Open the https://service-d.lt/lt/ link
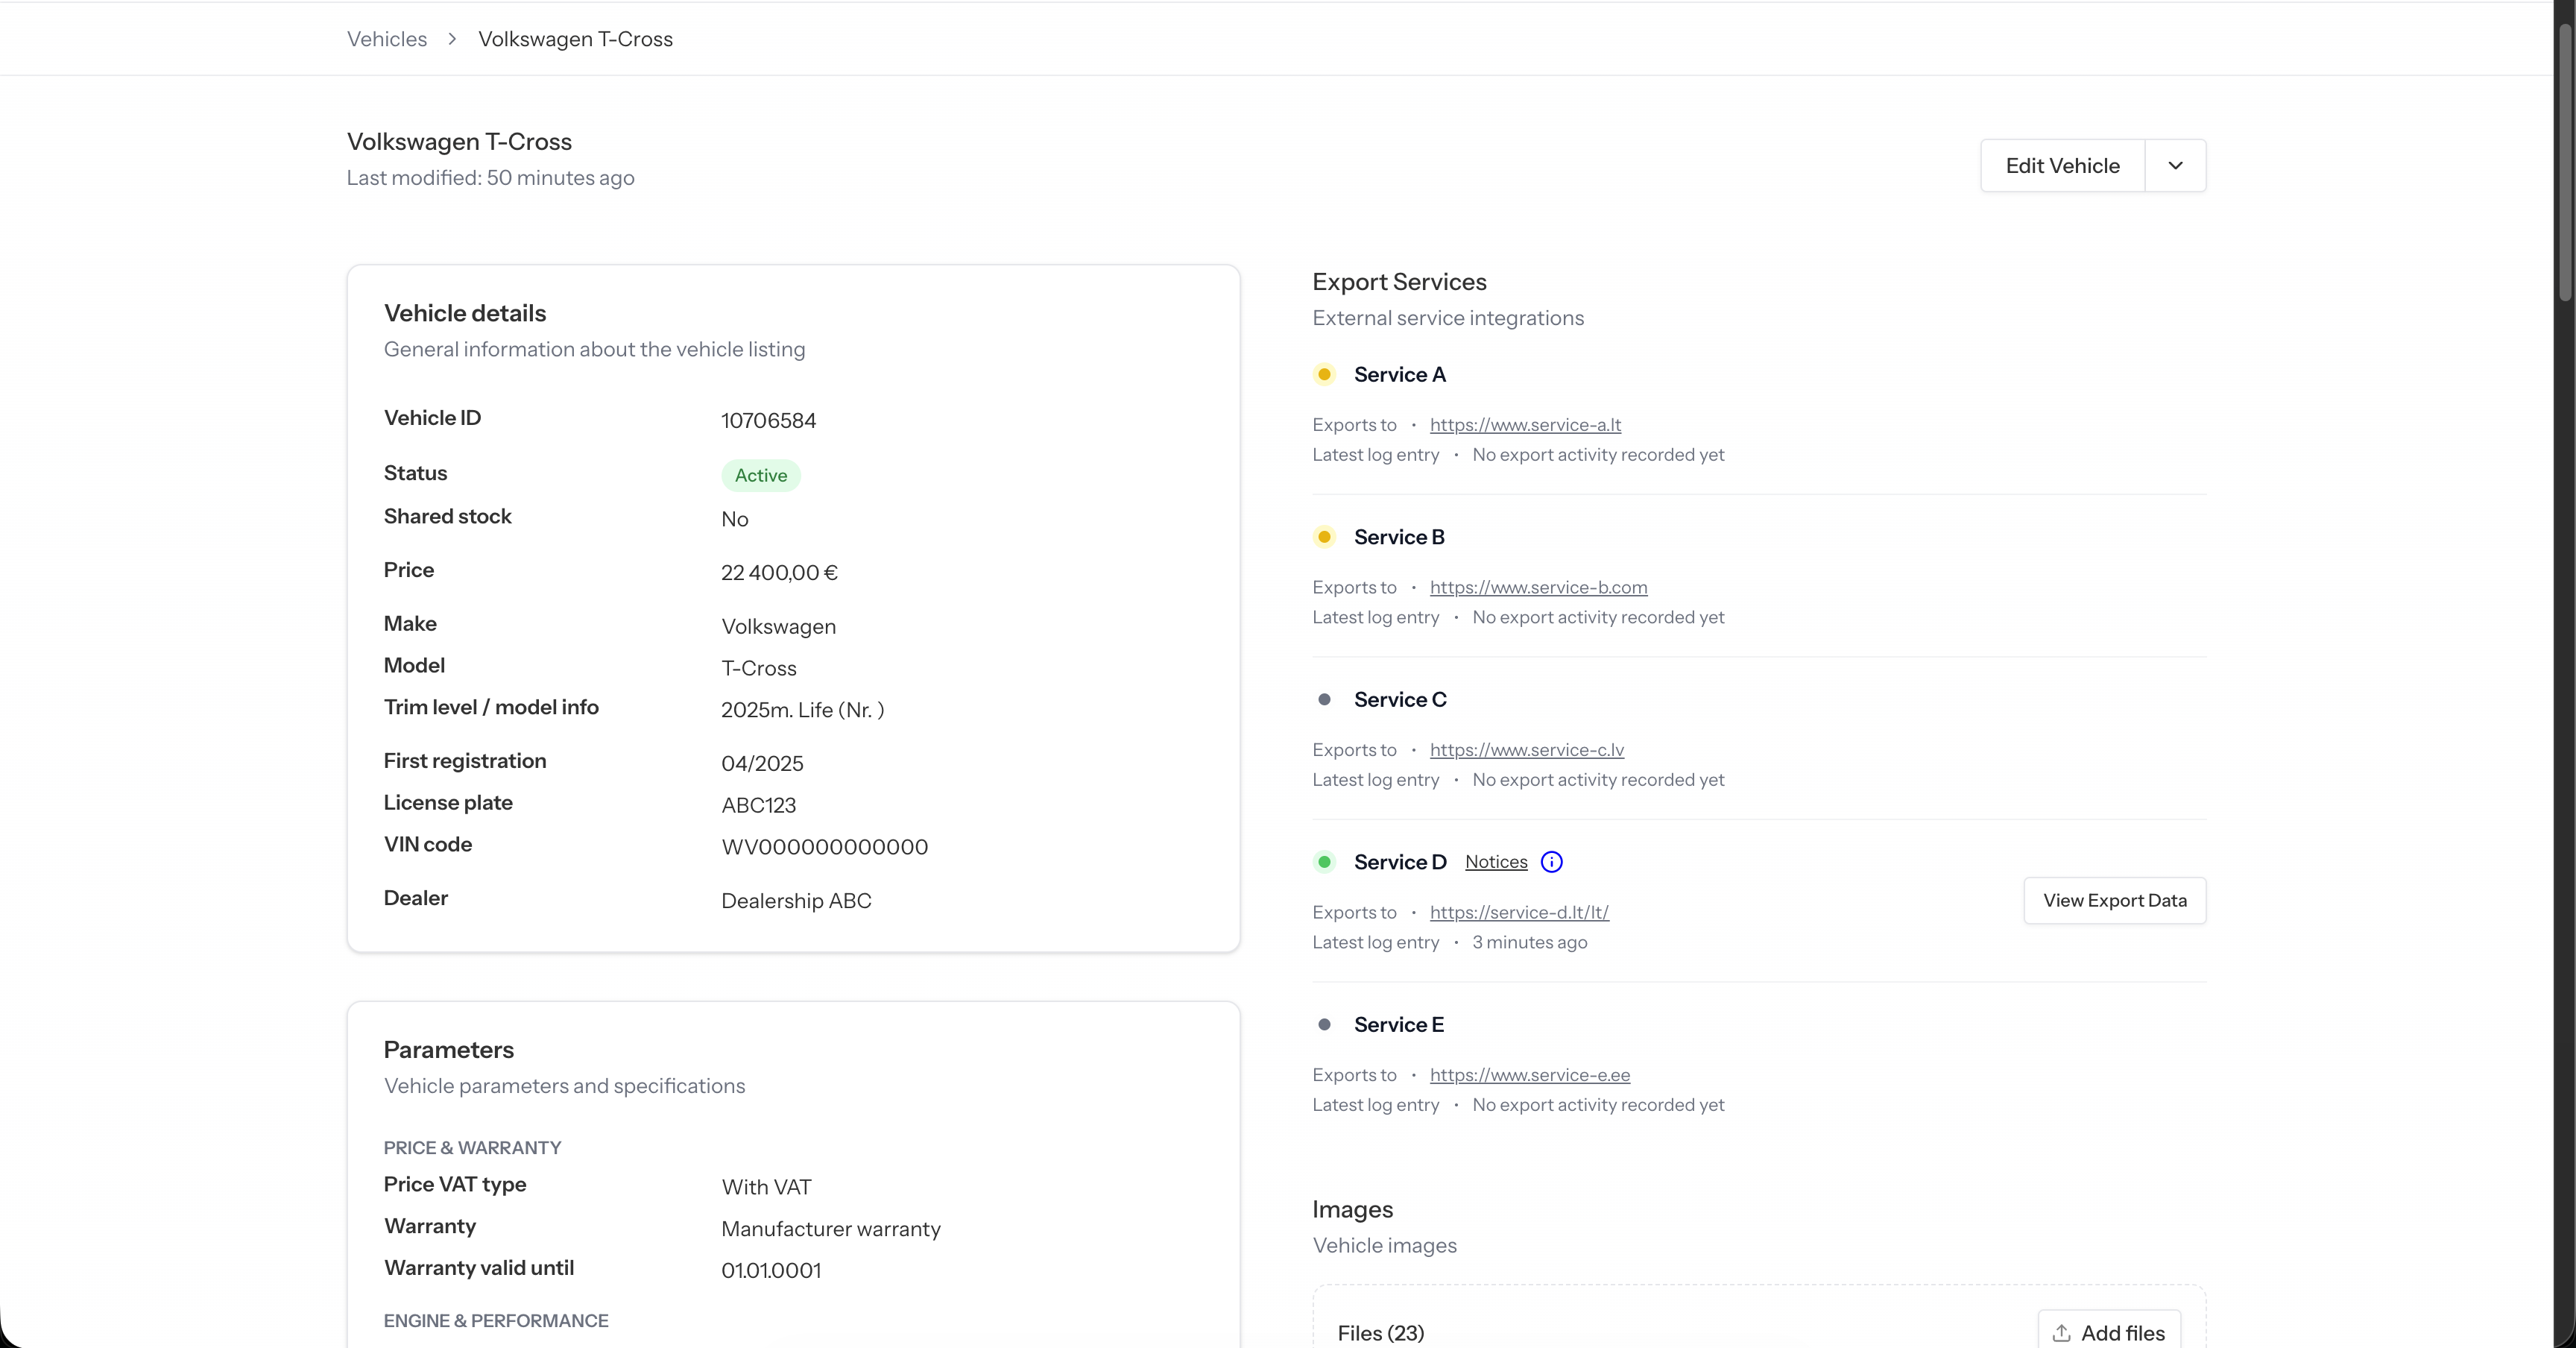 pyautogui.click(x=1519, y=912)
